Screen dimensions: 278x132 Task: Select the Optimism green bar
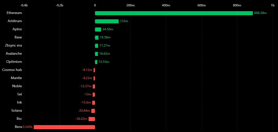pos(96,62)
